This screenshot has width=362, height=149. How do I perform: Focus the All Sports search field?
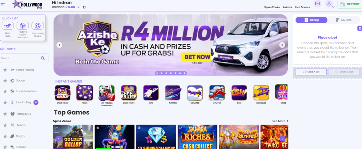[24, 58]
